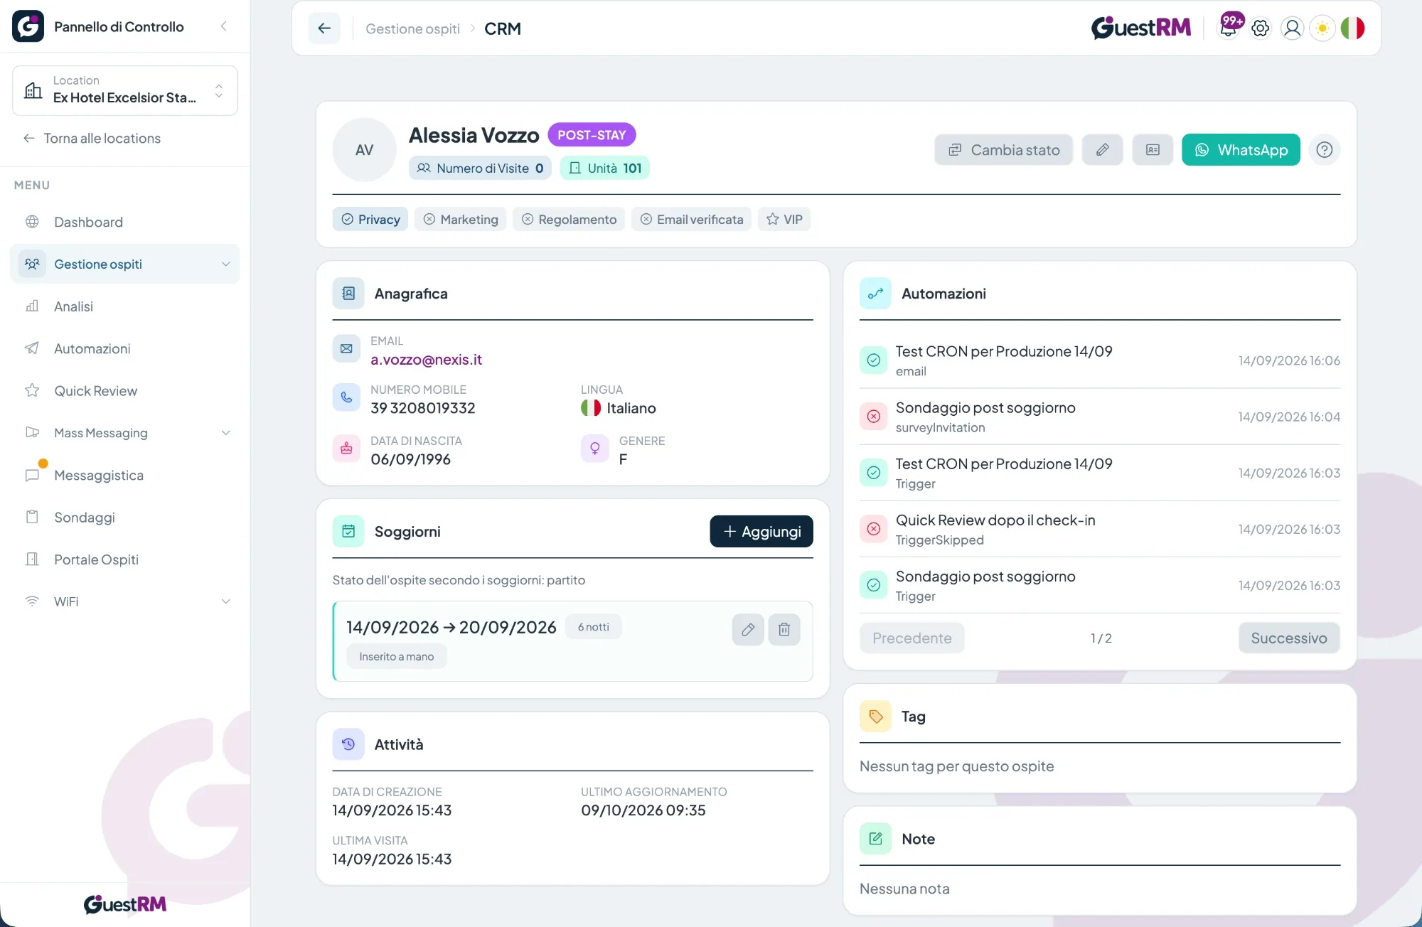The width and height of the screenshot is (1422, 927).
Task: Change language via Italian flag
Action: point(1352,28)
